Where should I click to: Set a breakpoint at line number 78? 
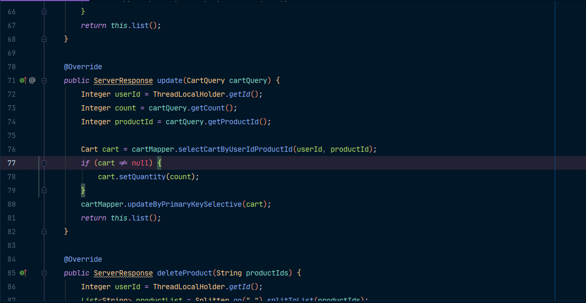pyautogui.click(x=12, y=177)
